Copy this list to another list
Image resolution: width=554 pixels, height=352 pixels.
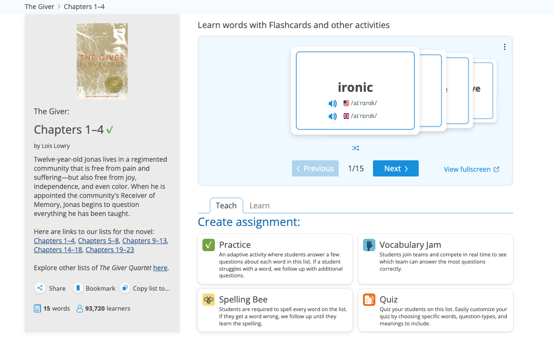point(124,288)
